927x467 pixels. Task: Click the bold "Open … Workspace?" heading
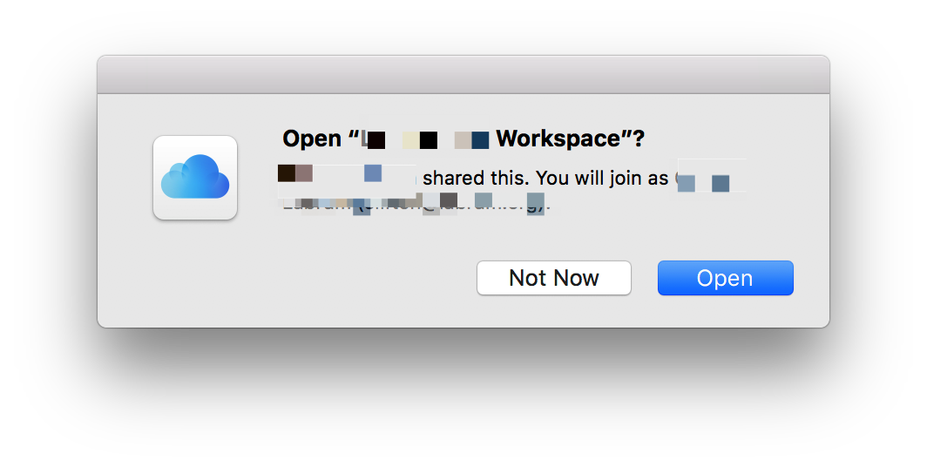463,139
